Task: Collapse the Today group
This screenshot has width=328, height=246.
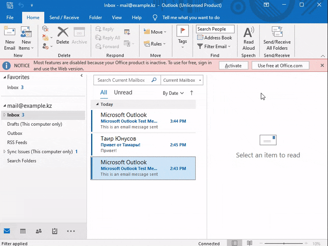Action: 97,104
